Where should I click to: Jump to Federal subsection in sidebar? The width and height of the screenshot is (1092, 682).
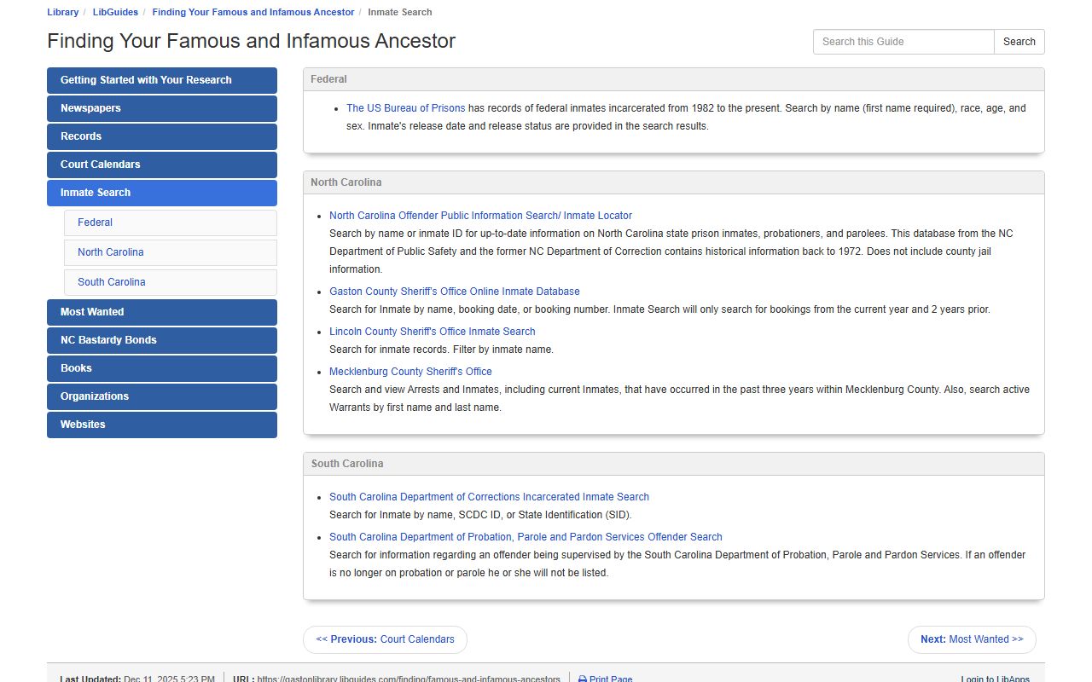[95, 223]
